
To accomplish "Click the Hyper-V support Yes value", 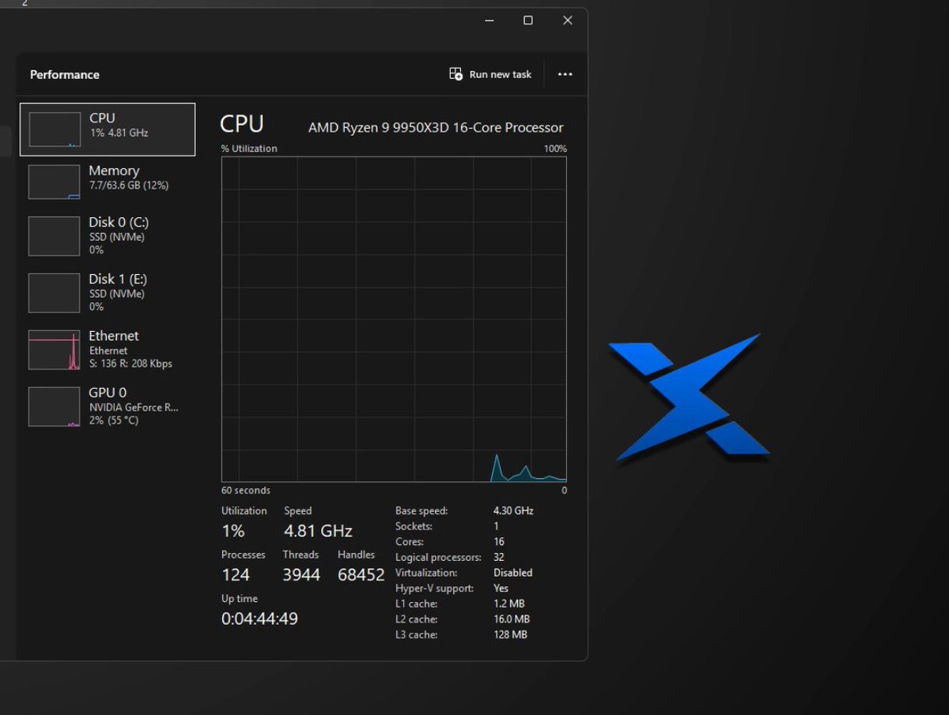I will click(x=501, y=589).
